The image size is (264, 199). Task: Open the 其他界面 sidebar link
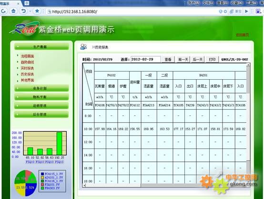tap(27, 80)
